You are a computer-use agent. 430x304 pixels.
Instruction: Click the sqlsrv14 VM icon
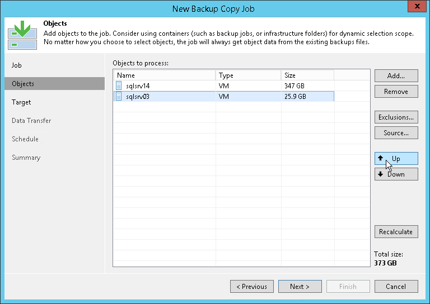(x=119, y=85)
